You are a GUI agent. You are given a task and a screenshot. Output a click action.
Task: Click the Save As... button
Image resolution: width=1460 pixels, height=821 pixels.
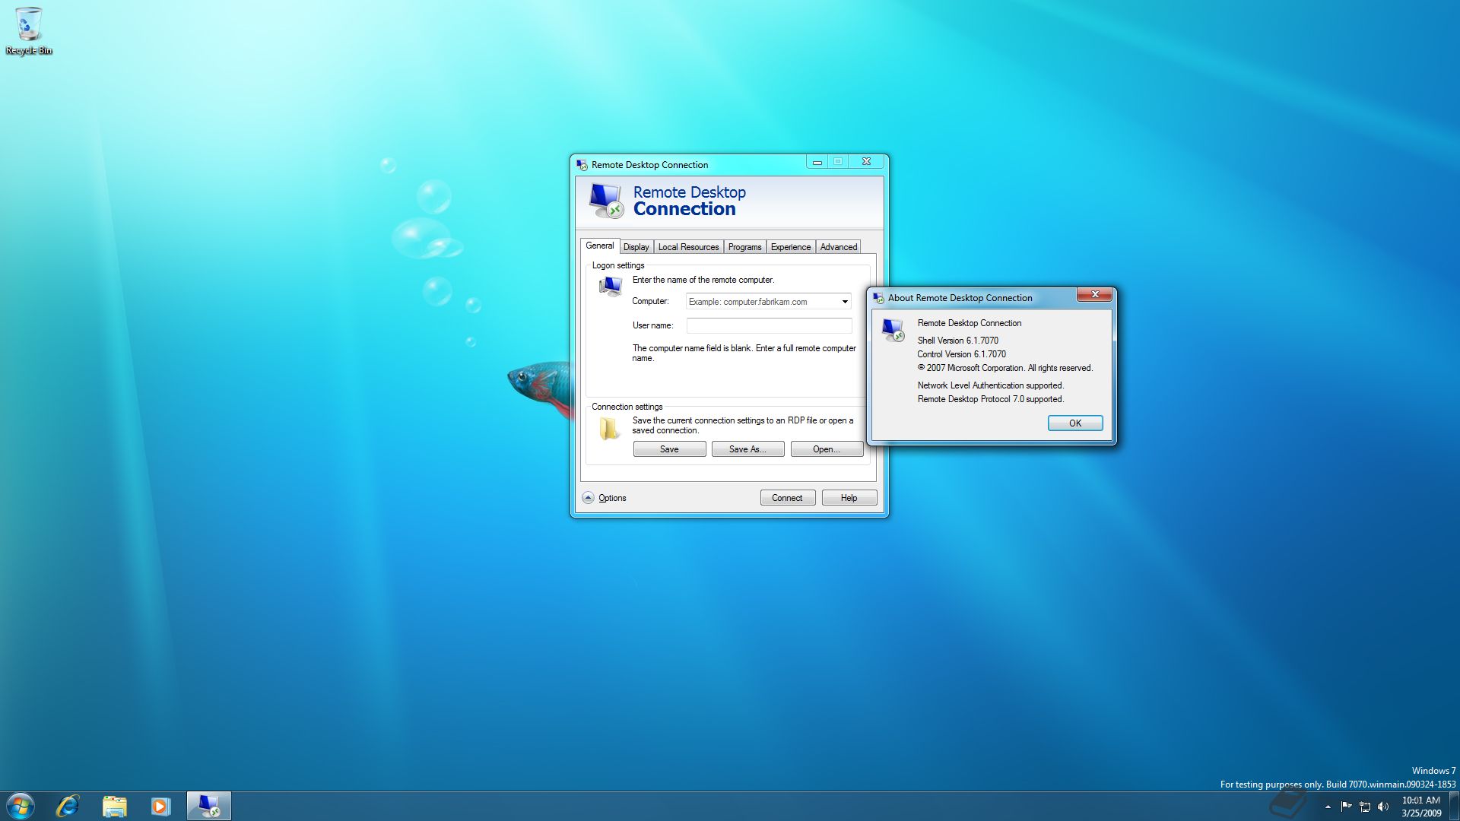(x=747, y=449)
